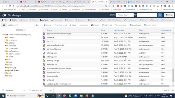Click the sathyadevBackup.zip file icon
This screenshot has width=175, height=98.
(44, 45)
